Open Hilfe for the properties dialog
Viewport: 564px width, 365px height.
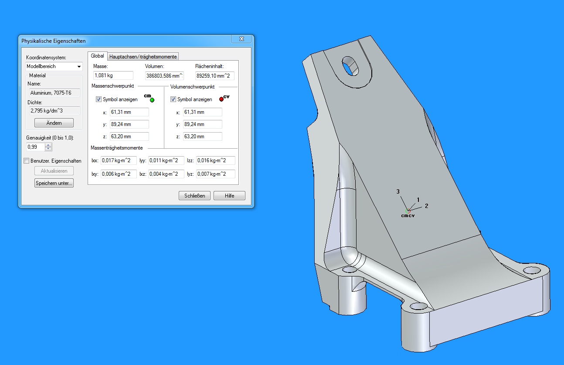click(x=229, y=196)
